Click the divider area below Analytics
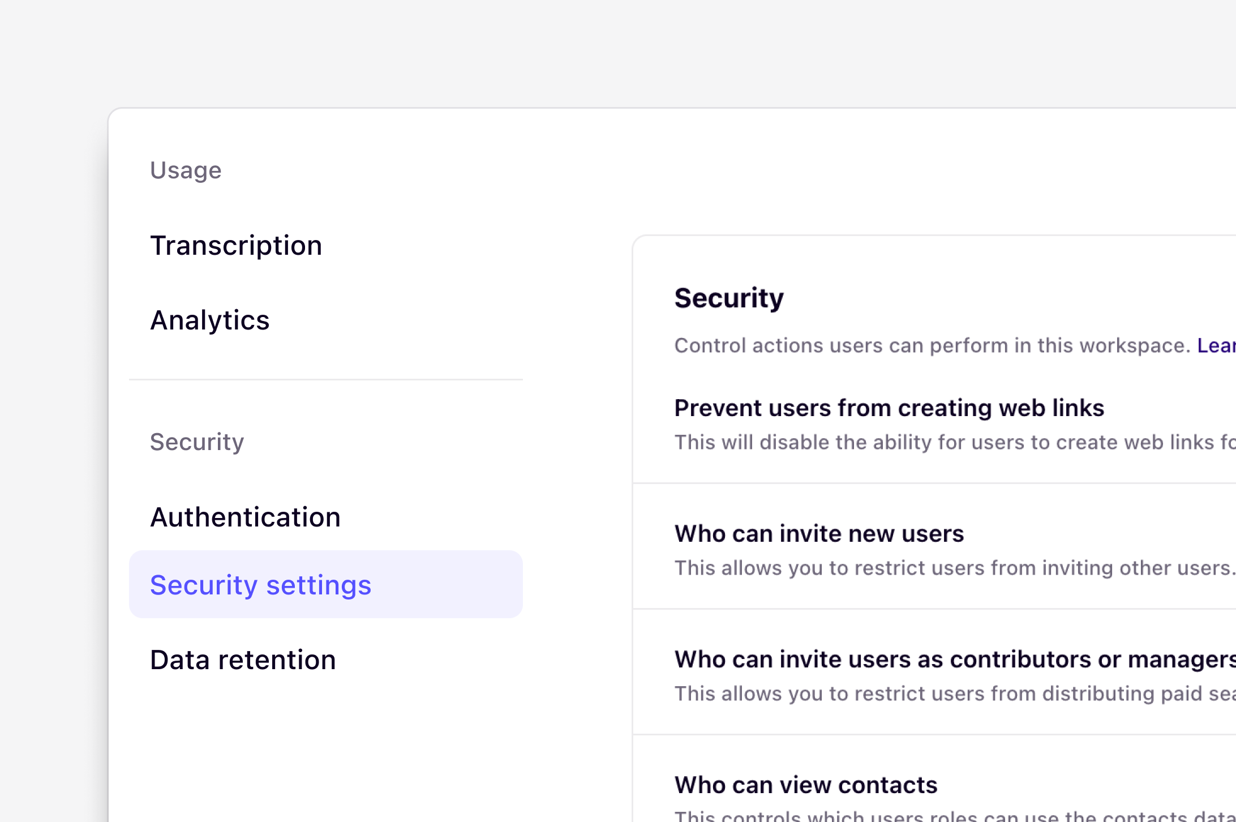 pos(326,378)
